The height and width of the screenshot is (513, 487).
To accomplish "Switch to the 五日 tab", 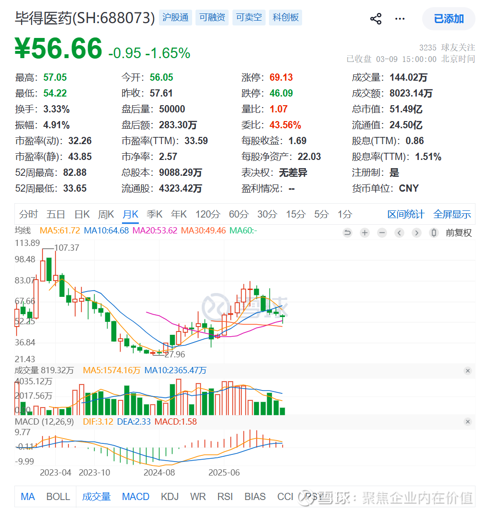I will [56, 214].
